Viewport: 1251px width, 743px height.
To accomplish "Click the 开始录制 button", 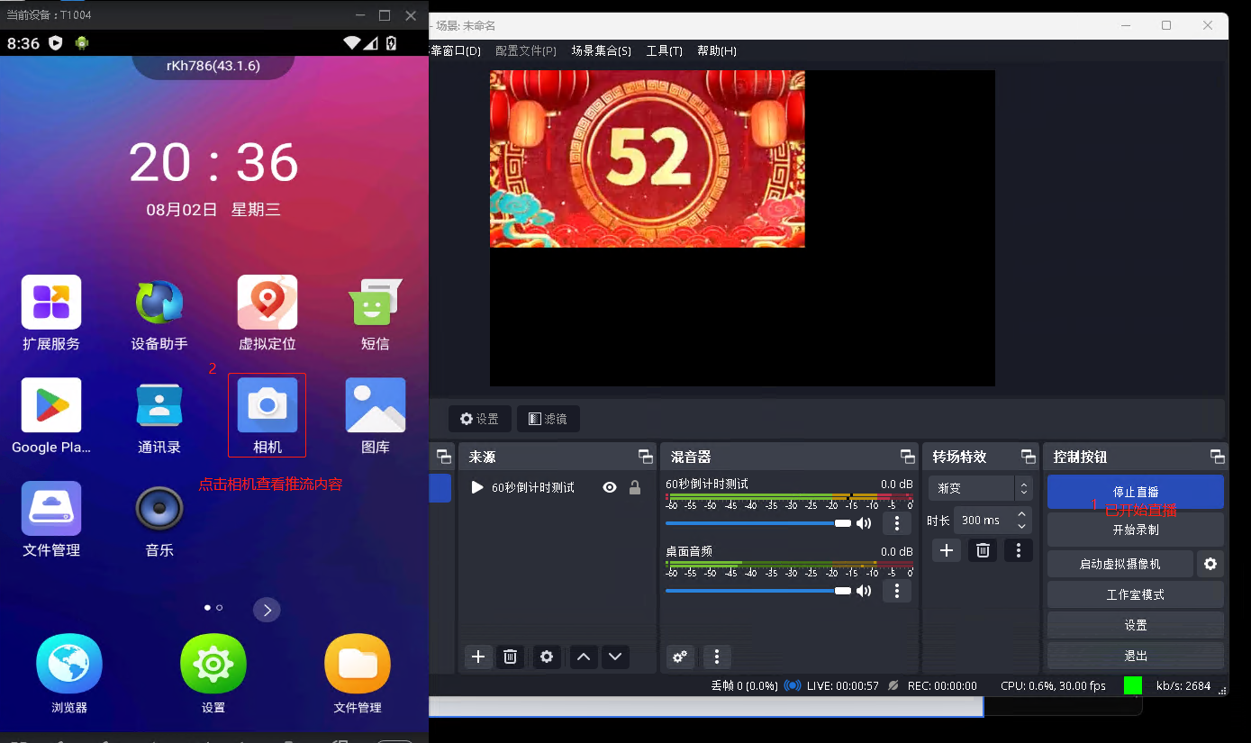I will (x=1135, y=530).
